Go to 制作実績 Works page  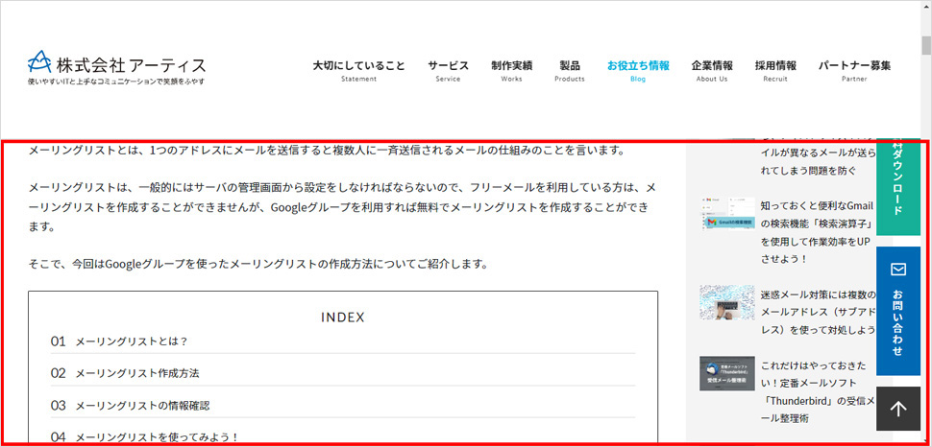pos(511,71)
